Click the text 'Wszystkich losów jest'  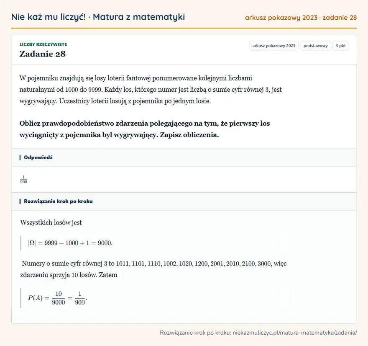[51, 222]
